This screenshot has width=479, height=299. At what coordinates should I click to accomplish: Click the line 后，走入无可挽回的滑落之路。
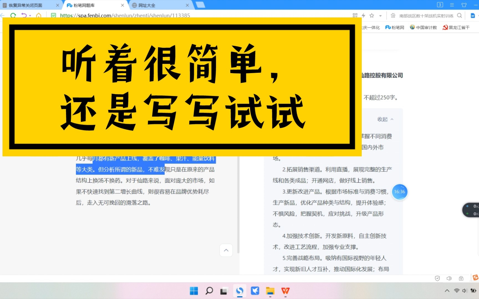pyautogui.click(x=113, y=203)
